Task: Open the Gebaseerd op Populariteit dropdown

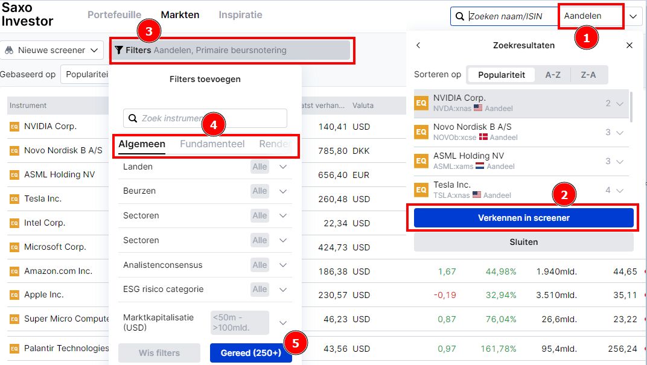Action: coord(85,75)
